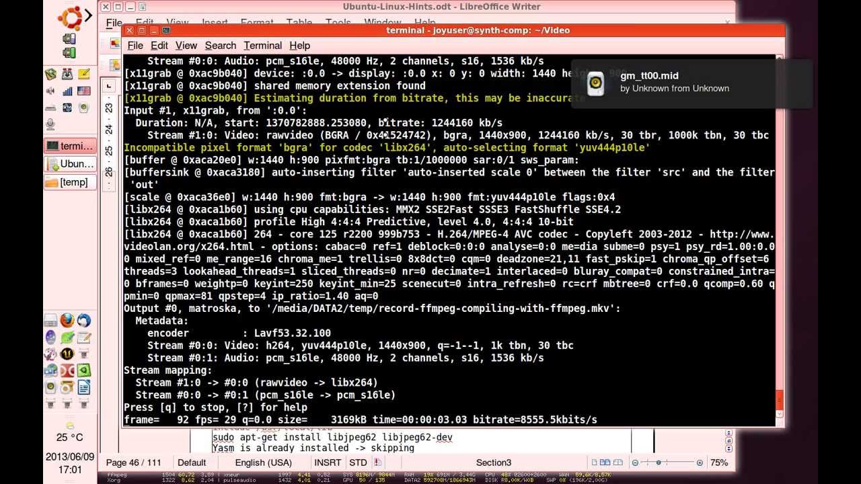
Task: Switch to the terminal window in task list
Action: click(x=70, y=146)
